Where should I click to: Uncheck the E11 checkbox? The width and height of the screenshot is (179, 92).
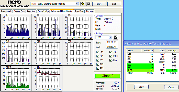coord(98,52)
